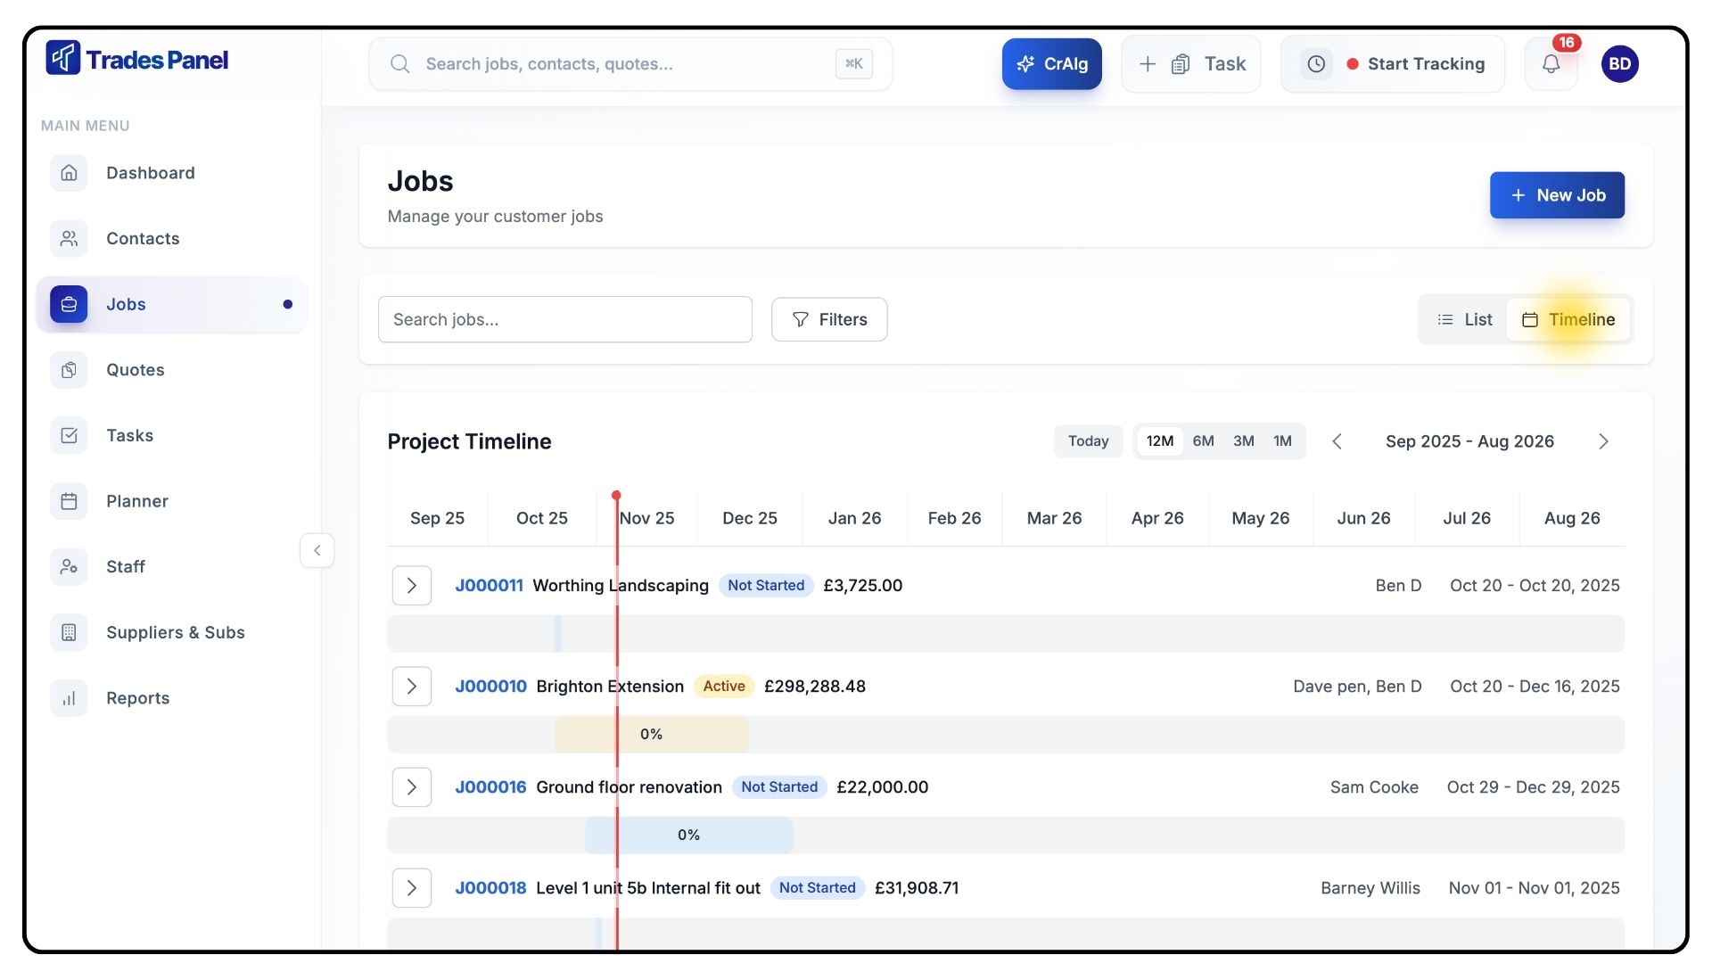
Task: Open the notifications bell icon
Action: point(1551,64)
